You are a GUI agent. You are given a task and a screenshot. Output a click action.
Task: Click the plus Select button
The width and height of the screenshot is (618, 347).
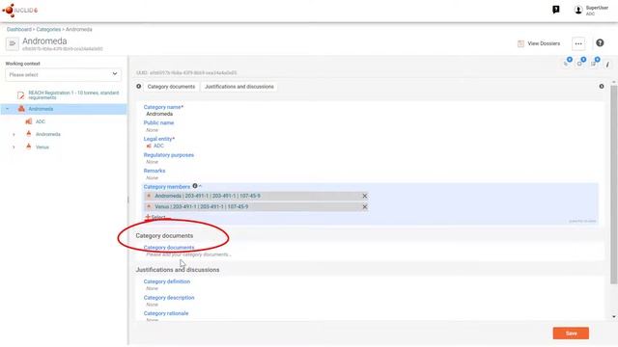click(155, 217)
